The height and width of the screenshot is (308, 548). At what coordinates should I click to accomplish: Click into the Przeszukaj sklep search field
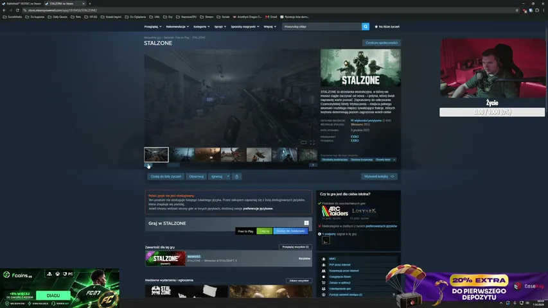(322, 26)
